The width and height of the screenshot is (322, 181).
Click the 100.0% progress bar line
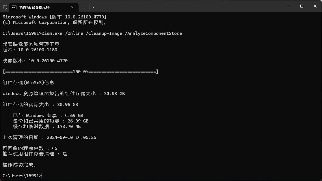click(80, 71)
